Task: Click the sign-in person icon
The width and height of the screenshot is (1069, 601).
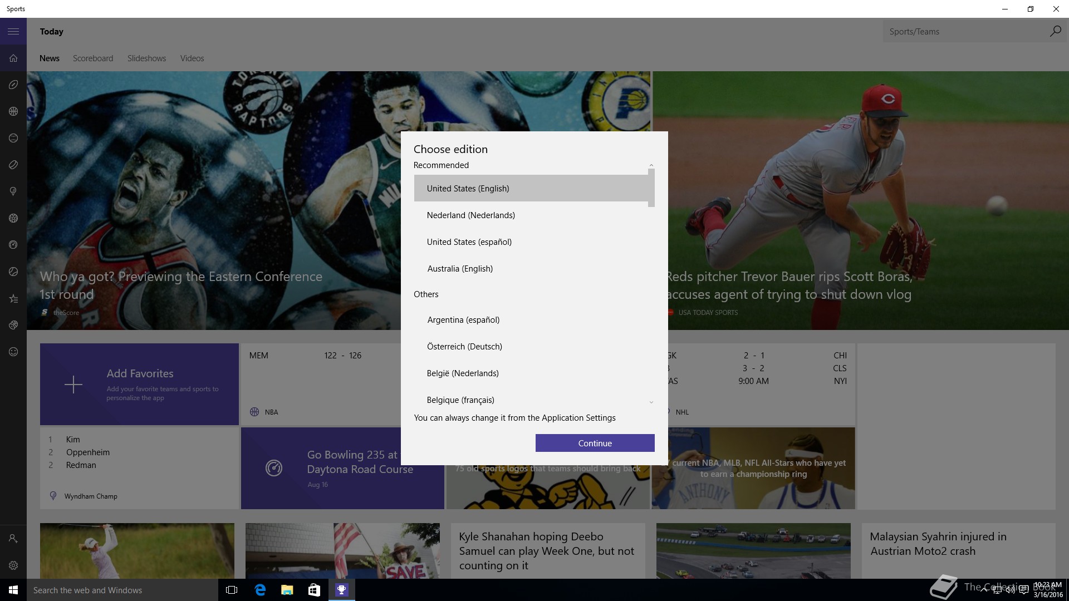Action: [13, 539]
